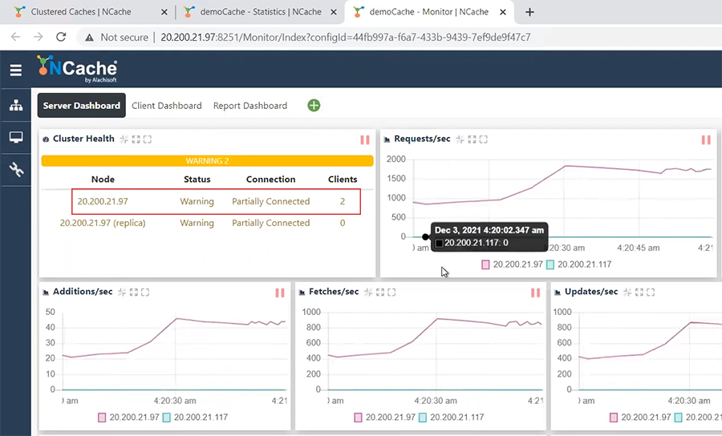Click Cluster Health fullscreen corners icon
722x436 pixels.
148,139
